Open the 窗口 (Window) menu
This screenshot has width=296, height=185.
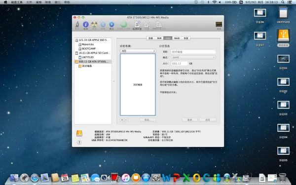click(x=57, y=2)
